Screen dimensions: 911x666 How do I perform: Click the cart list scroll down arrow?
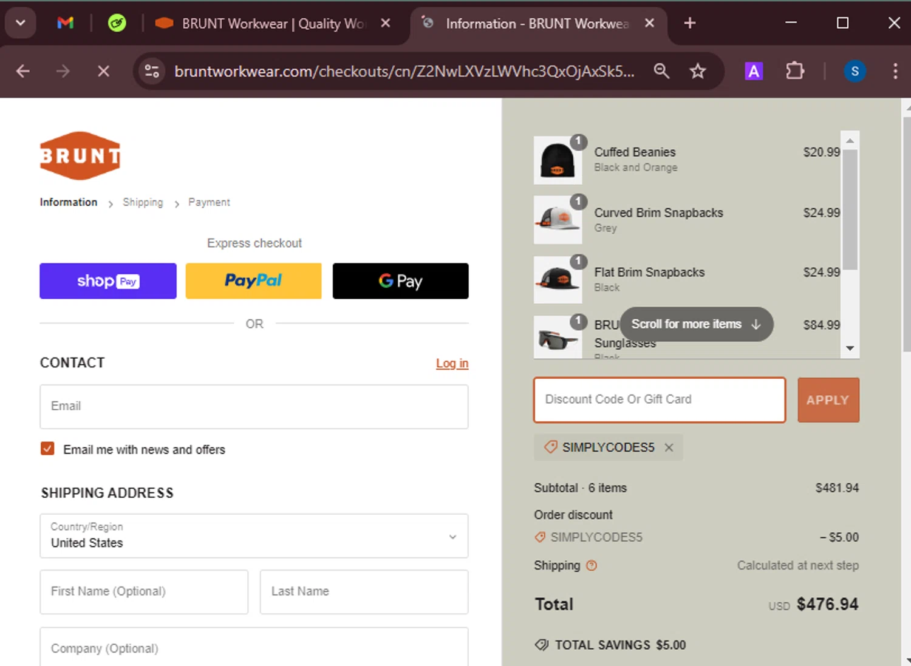click(x=850, y=348)
